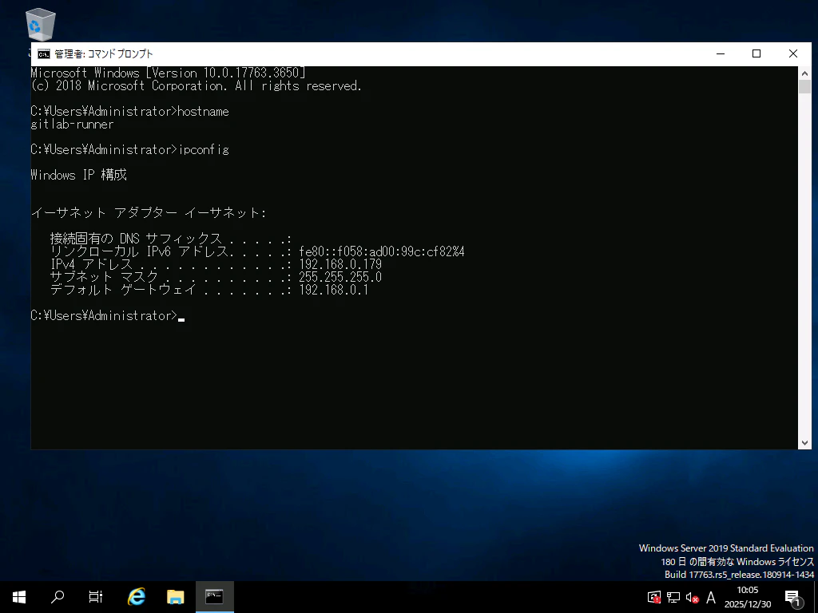Launch Internet Explorer from the taskbar
The height and width of the screenshot is (613, 818).
(136, 597)
